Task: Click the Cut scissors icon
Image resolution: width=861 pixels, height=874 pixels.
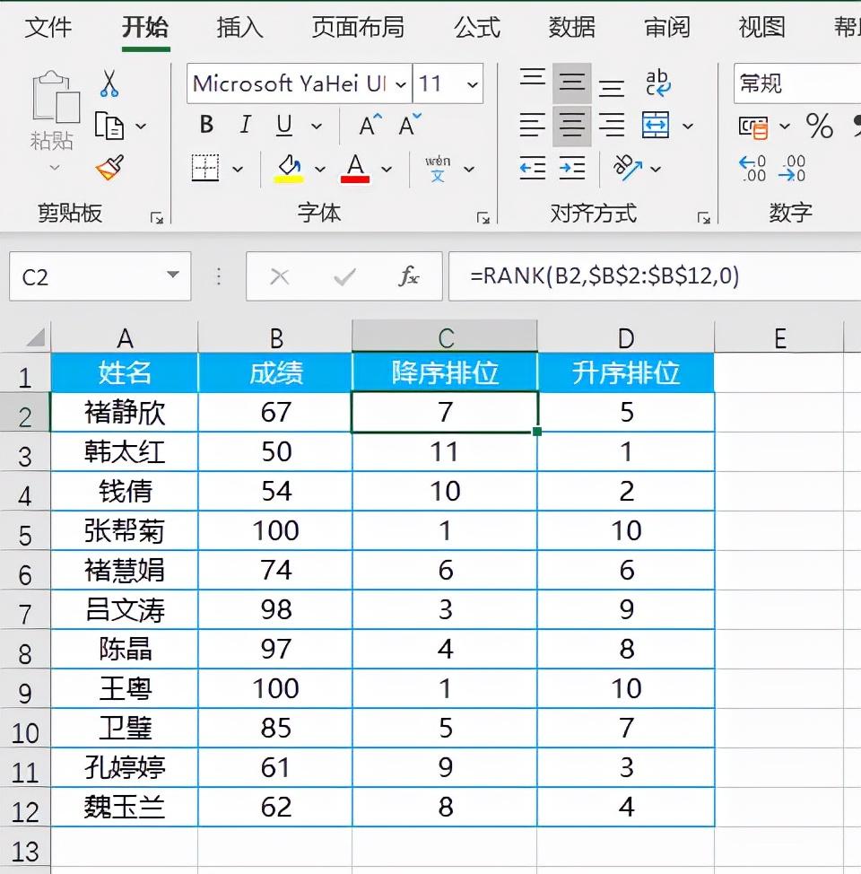Action: (109, 83)
